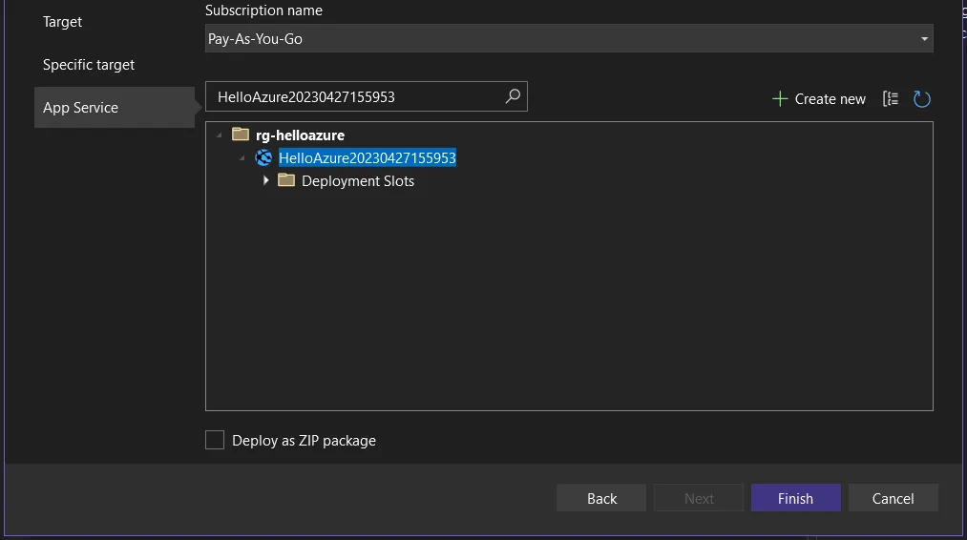Select HelloAzure20230427155953 in the tree
Image resolution: width=967 pixels, height=540 pixels.
[x=367, y=157]
